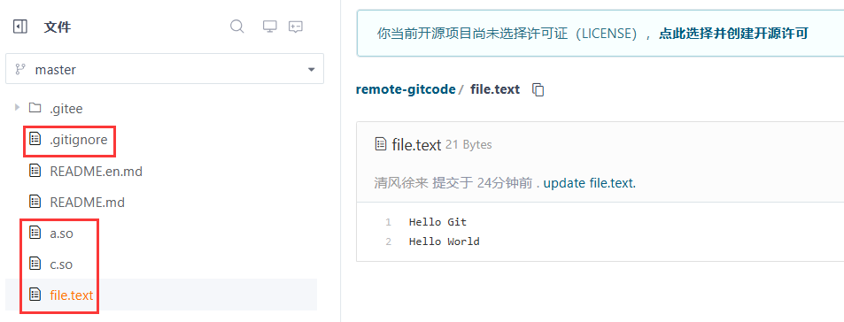844x322 pixels.
Task: Select the .gitignore file
Action: [79, 140]
